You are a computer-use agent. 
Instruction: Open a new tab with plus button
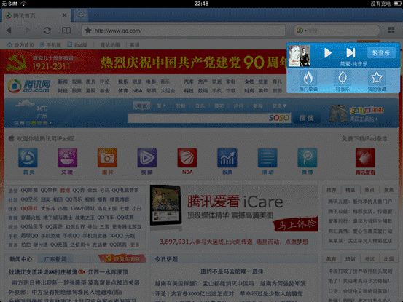(81, 15)
